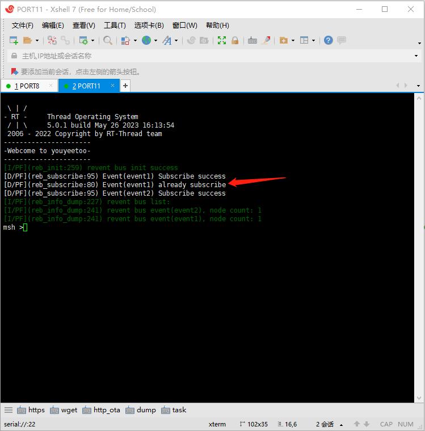Viewport: 425px width, 431px height.
Task: Expand the color scheme dropdown arrow
Action: [136, 41]
